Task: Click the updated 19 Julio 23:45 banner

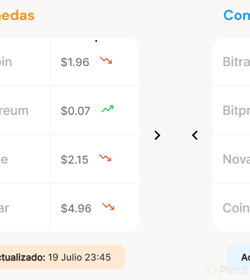Action: pyautogui.click(x=62, y=257)
